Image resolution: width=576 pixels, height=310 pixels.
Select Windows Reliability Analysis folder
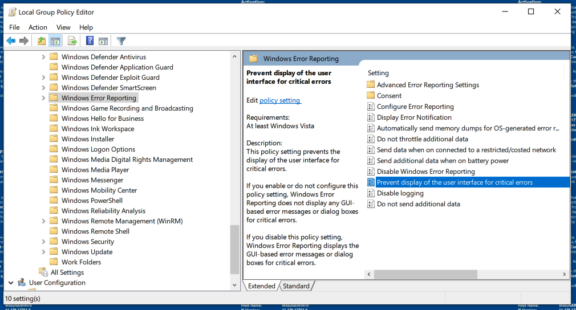point(103,211)
